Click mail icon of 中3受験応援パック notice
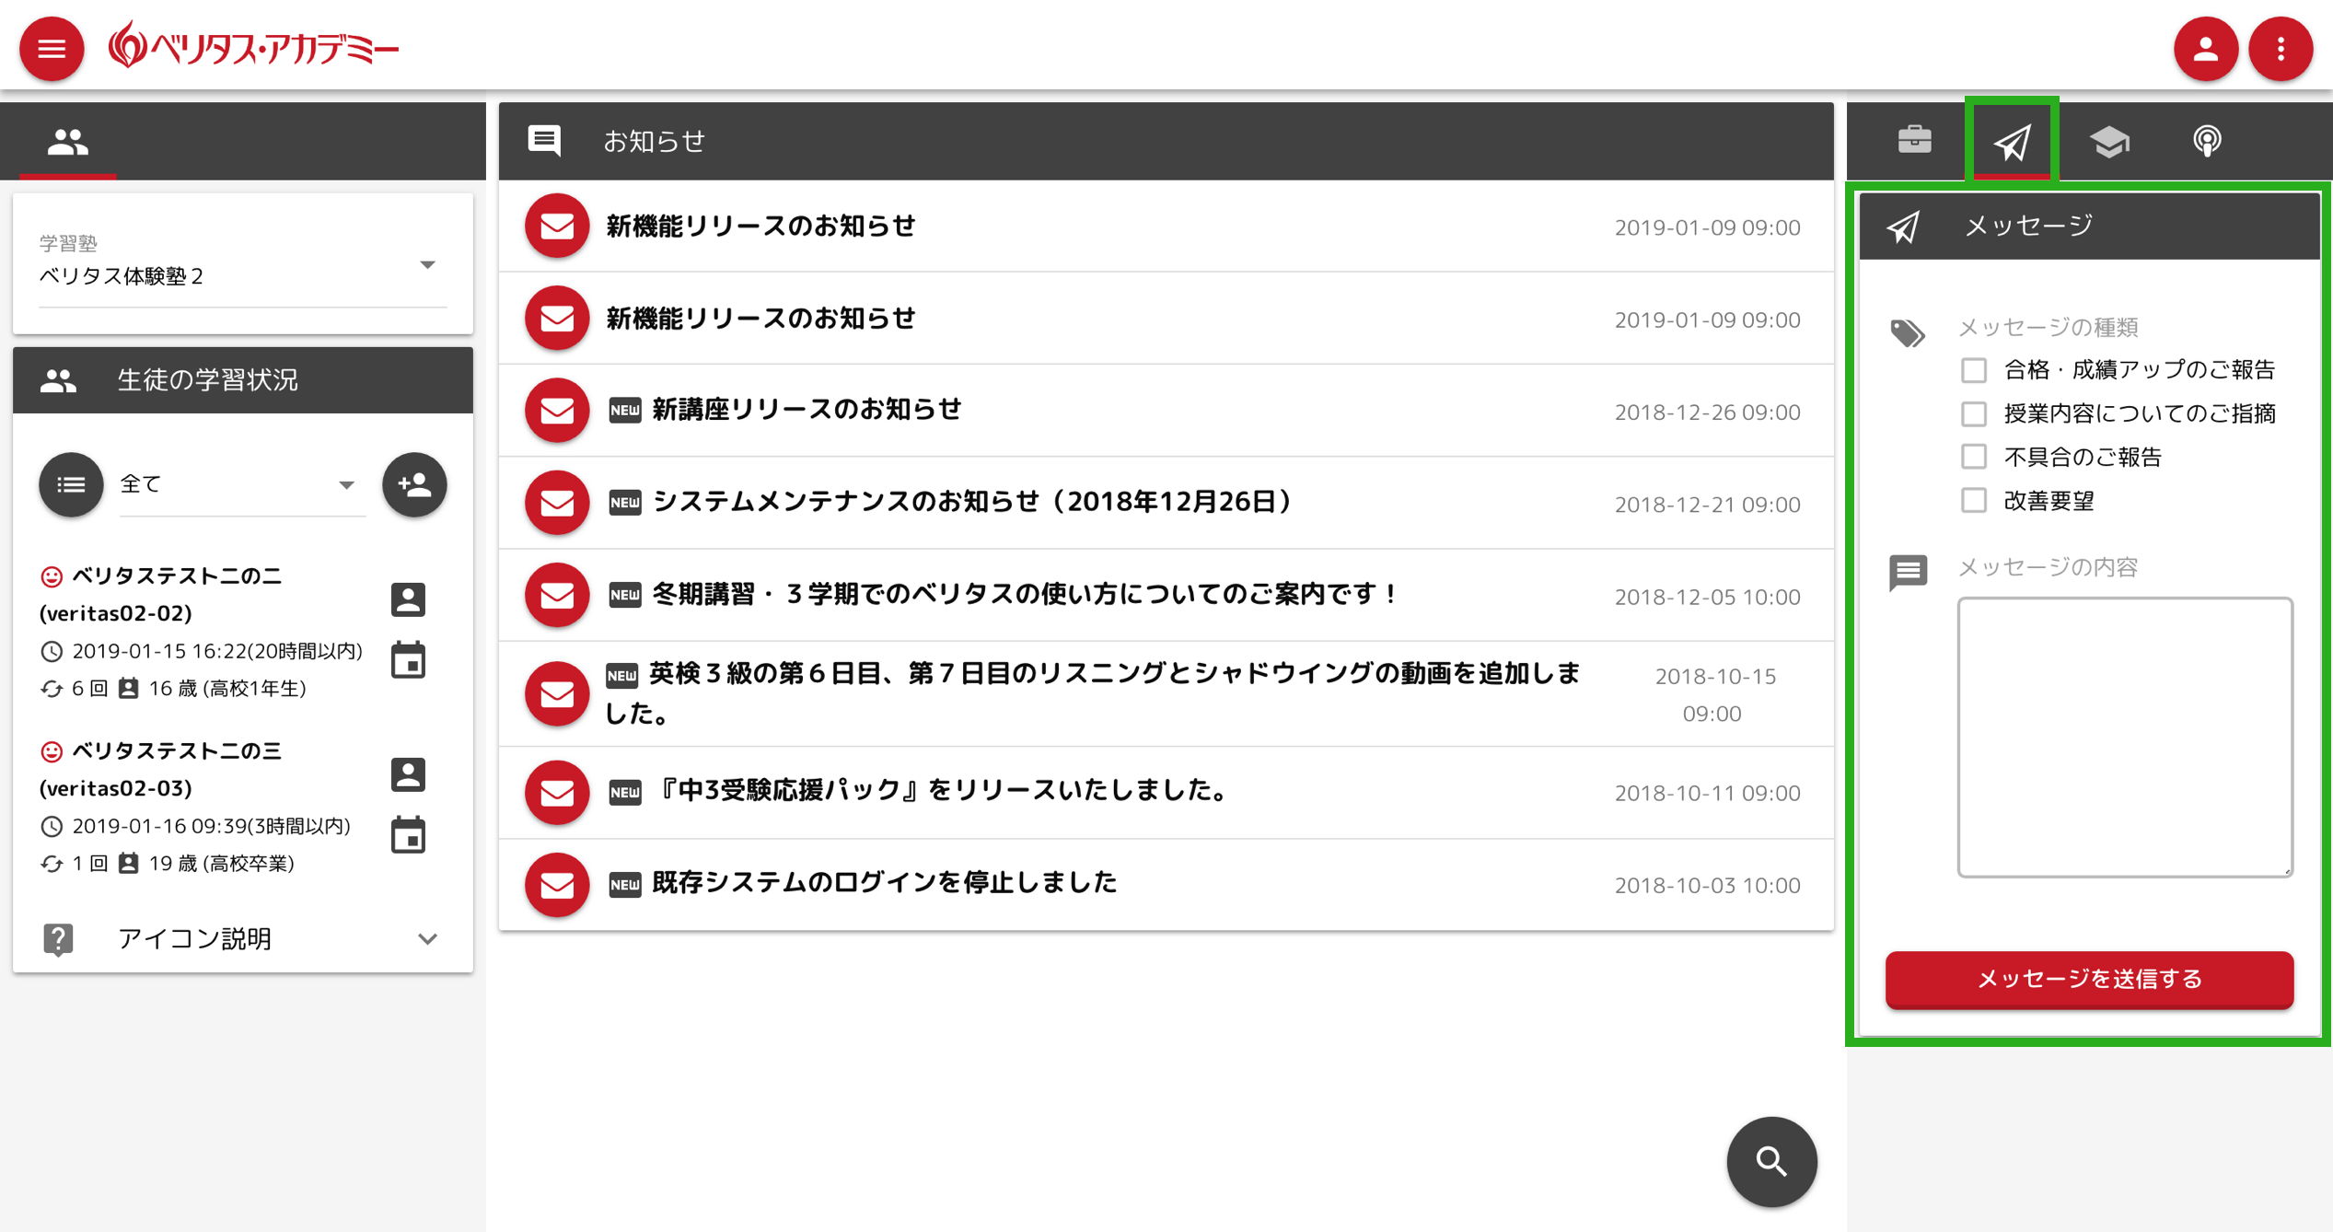 tap(557, 793)
